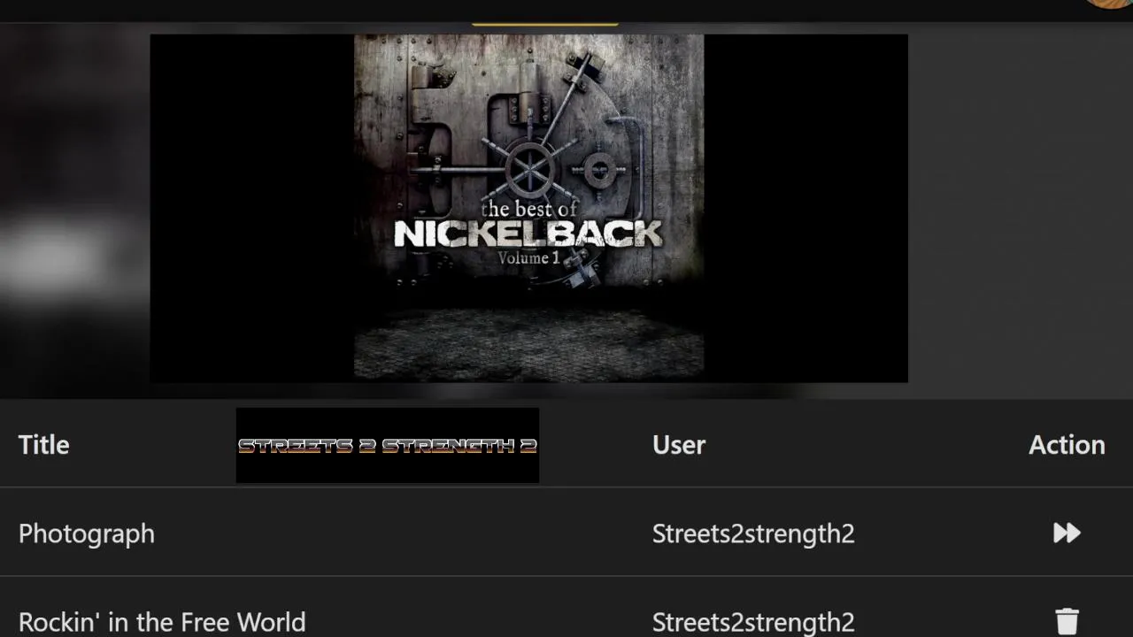
Task: Click the Streets 2 Strength 2 logo
Action: (388, 445)
